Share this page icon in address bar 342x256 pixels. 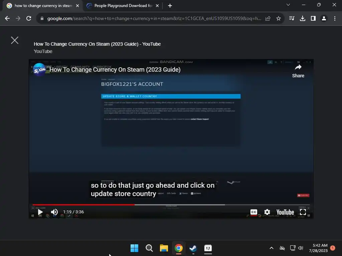point(268,19)
